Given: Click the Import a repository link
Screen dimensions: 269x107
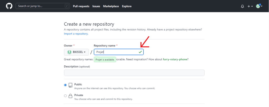Looking at the screenshot, I should (76, 34).
